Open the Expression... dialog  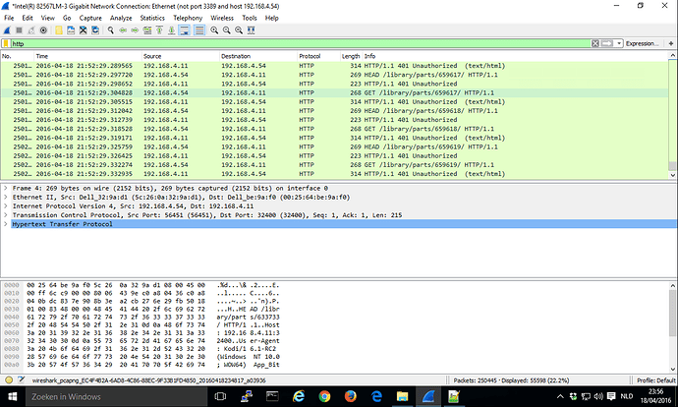(643, 43)
